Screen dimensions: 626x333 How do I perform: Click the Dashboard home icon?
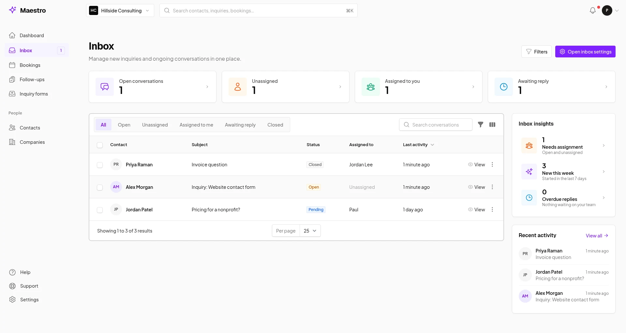12,35
